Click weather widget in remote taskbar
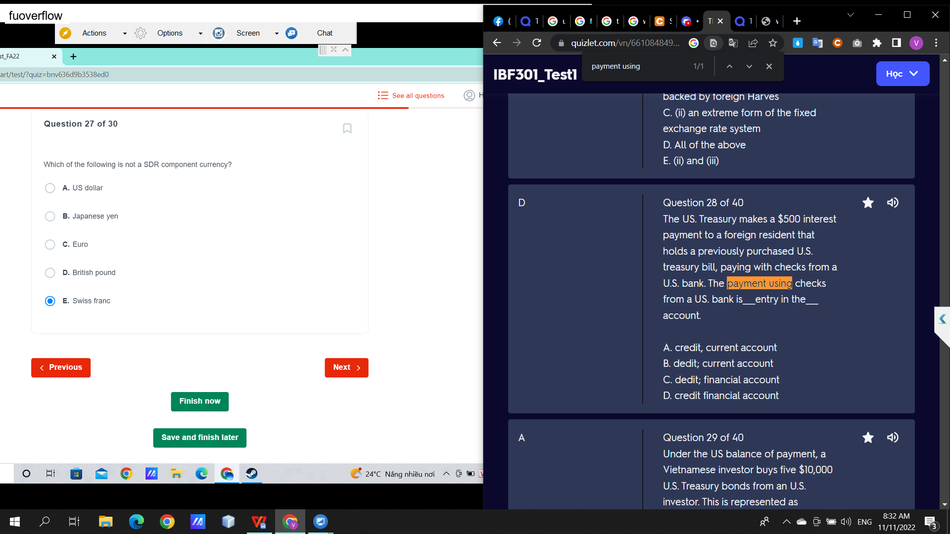 click(392, 474)
